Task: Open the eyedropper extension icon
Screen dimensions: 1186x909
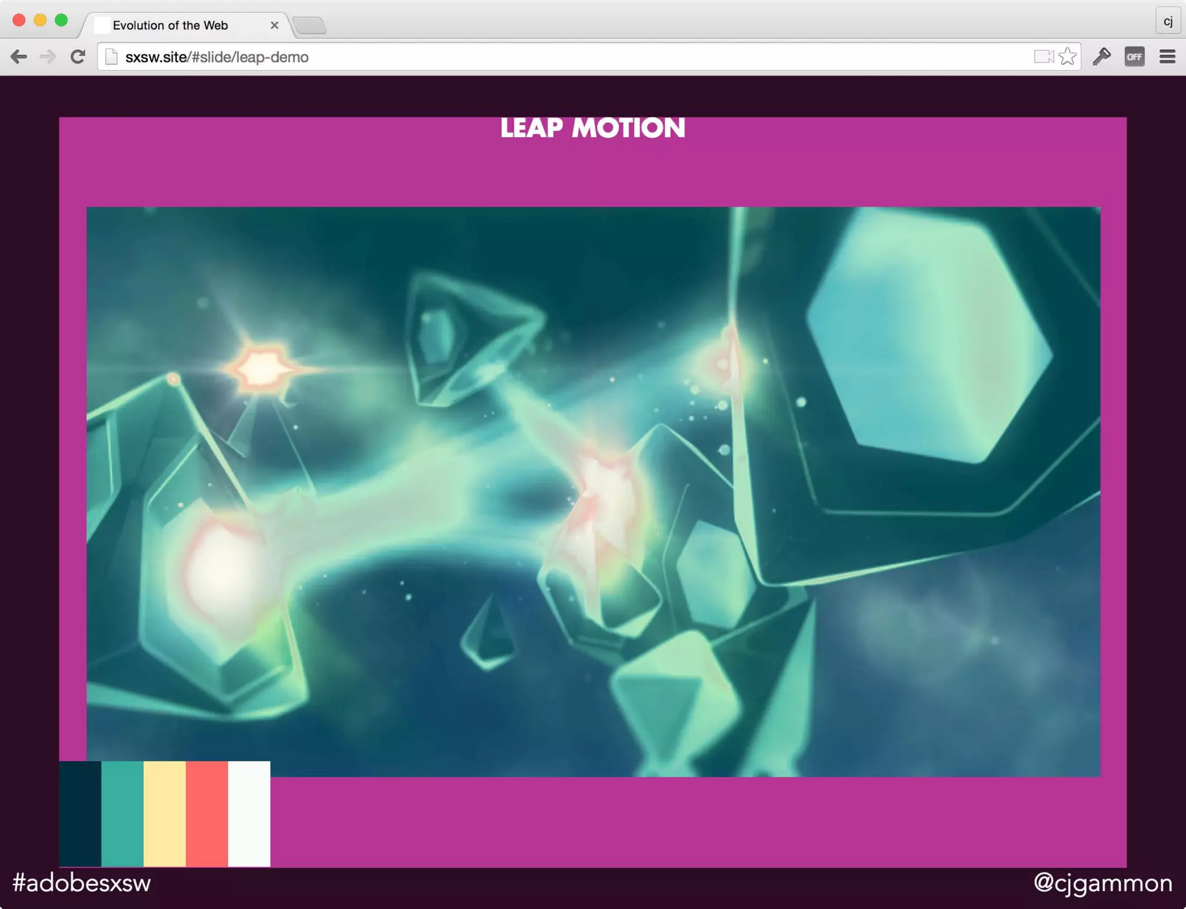Action: click(x=1101, y=57)
